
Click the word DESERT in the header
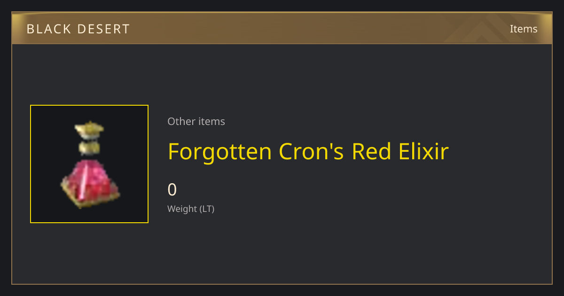[x=104, y=29]
